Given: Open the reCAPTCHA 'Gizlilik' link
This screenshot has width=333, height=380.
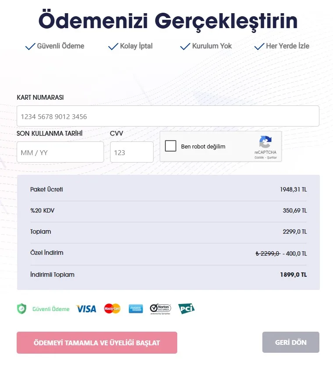Looking at the screenshot, I should click(259, 157).
